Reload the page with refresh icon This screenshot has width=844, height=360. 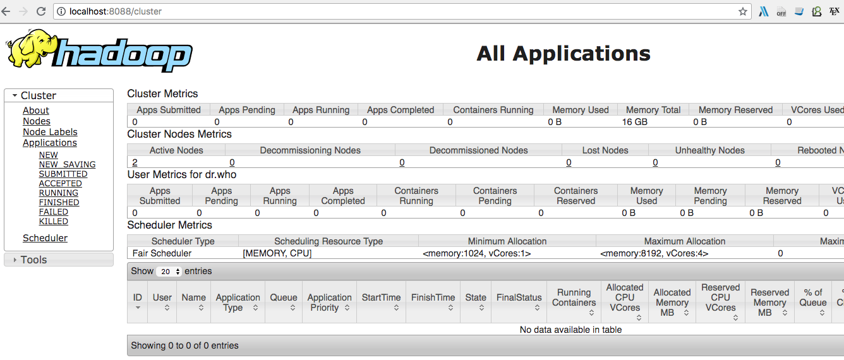coord(41,11)
